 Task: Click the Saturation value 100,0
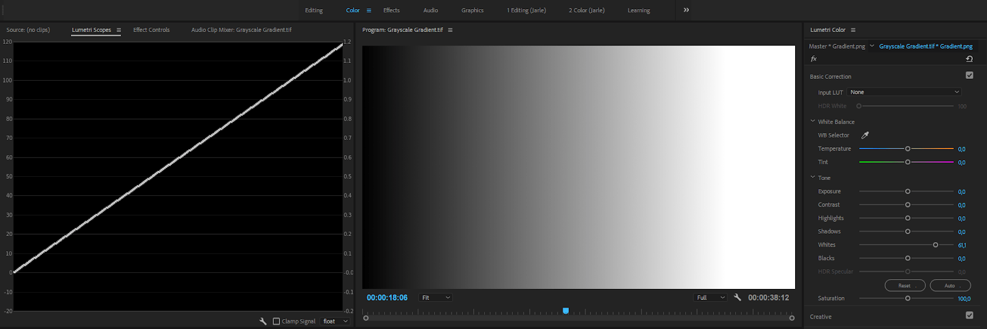[x=964, y=299]
